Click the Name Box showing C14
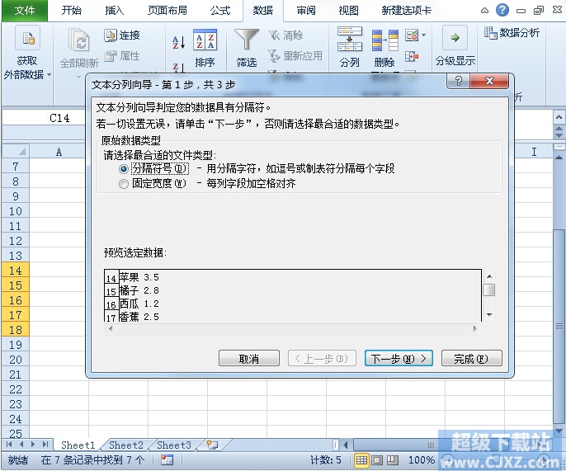 pyautogui.click(x=44, y=118)
